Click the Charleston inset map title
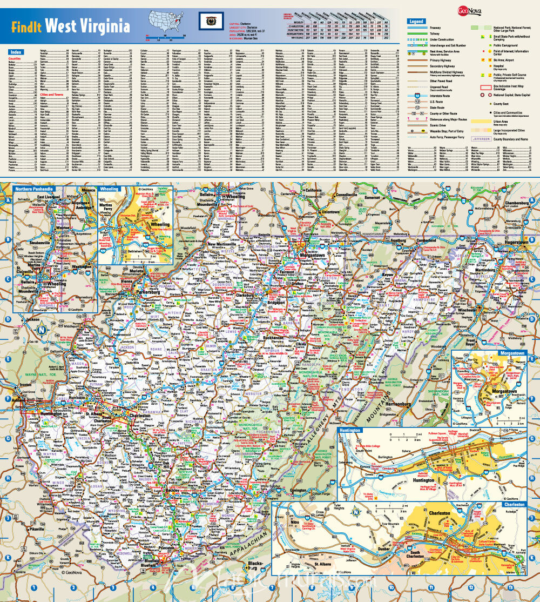540x602 pixels. point(514,504)
